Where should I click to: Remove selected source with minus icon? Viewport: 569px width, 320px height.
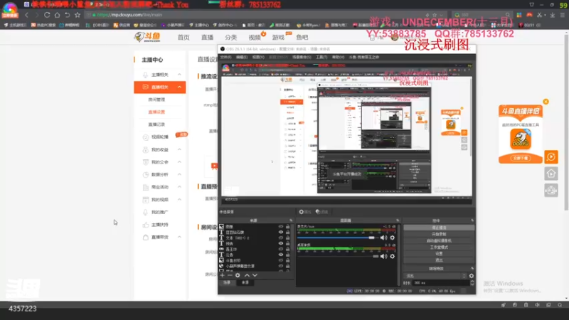tap(230, 275)
